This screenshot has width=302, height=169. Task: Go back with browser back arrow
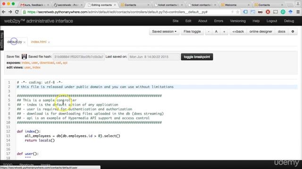tap(4, 12)
